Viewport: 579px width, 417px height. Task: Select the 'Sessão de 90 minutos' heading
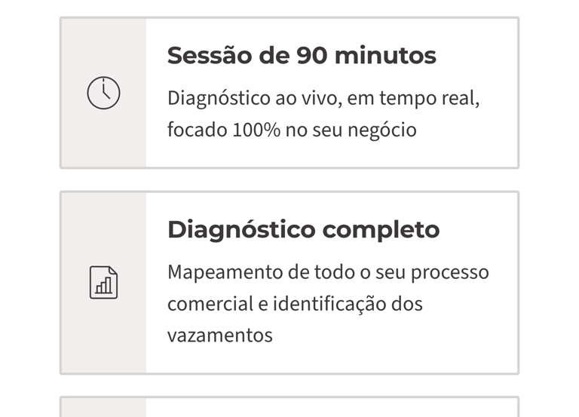click(x=302, y=56)
